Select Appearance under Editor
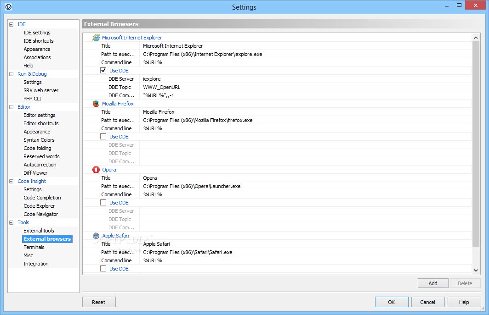 pyautogui.click(x=37, y=132)
